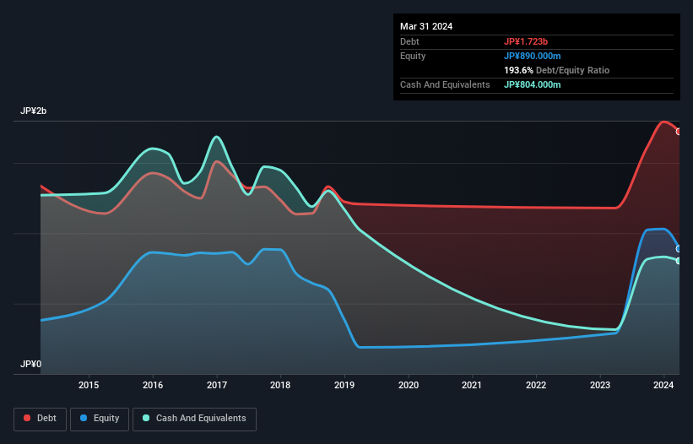This screenshot has height=444, width=693.
Task: Toggle the Equity legend button
Action: (100, 419)
